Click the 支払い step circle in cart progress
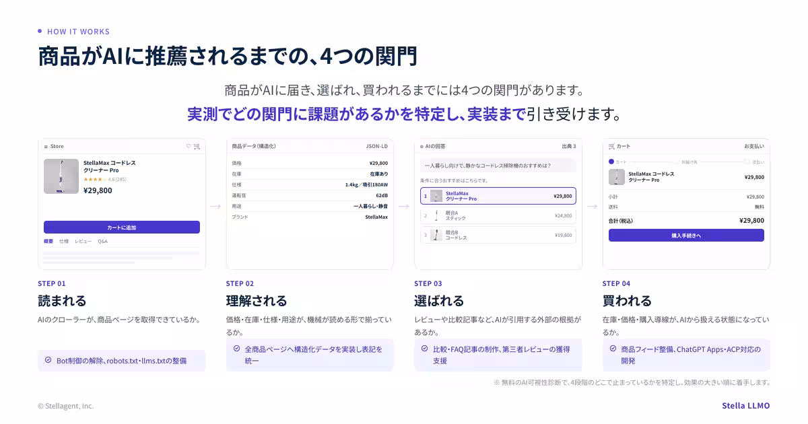The width and height of the screenshot is (808, 424). click(747, 162)
